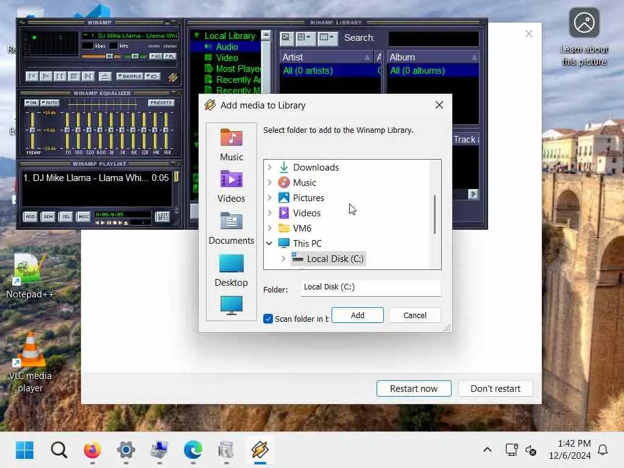Toggle equalizer AUTO button
Screen dimensions: 624x468
point(50,102)
